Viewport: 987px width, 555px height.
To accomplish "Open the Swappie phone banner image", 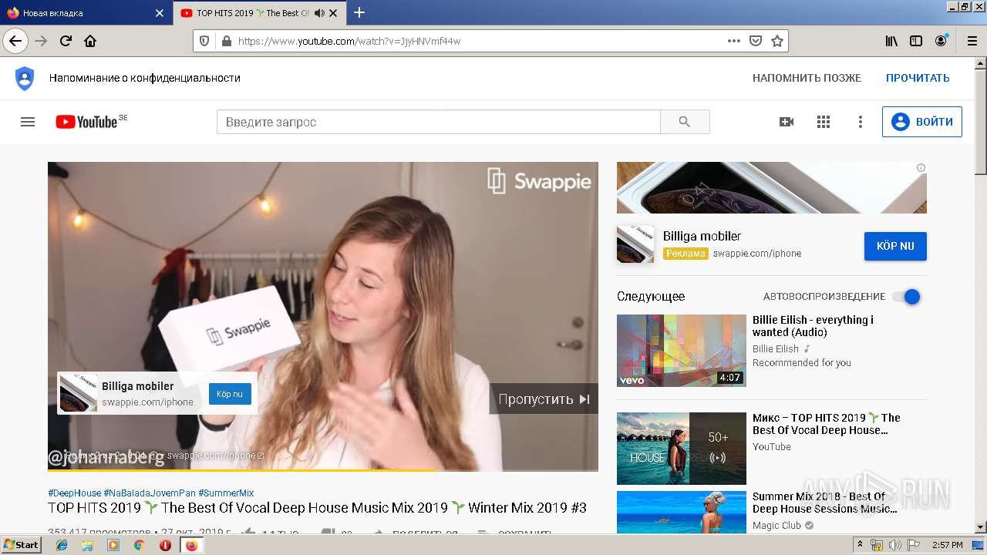I will coord(772,187).
